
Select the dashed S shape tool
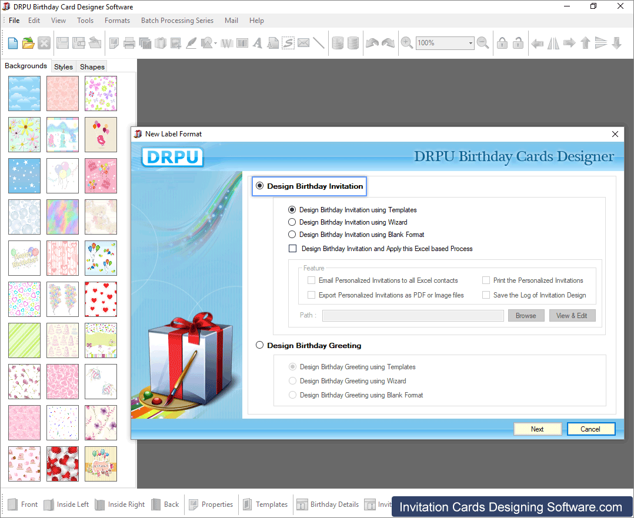point(288,43)
